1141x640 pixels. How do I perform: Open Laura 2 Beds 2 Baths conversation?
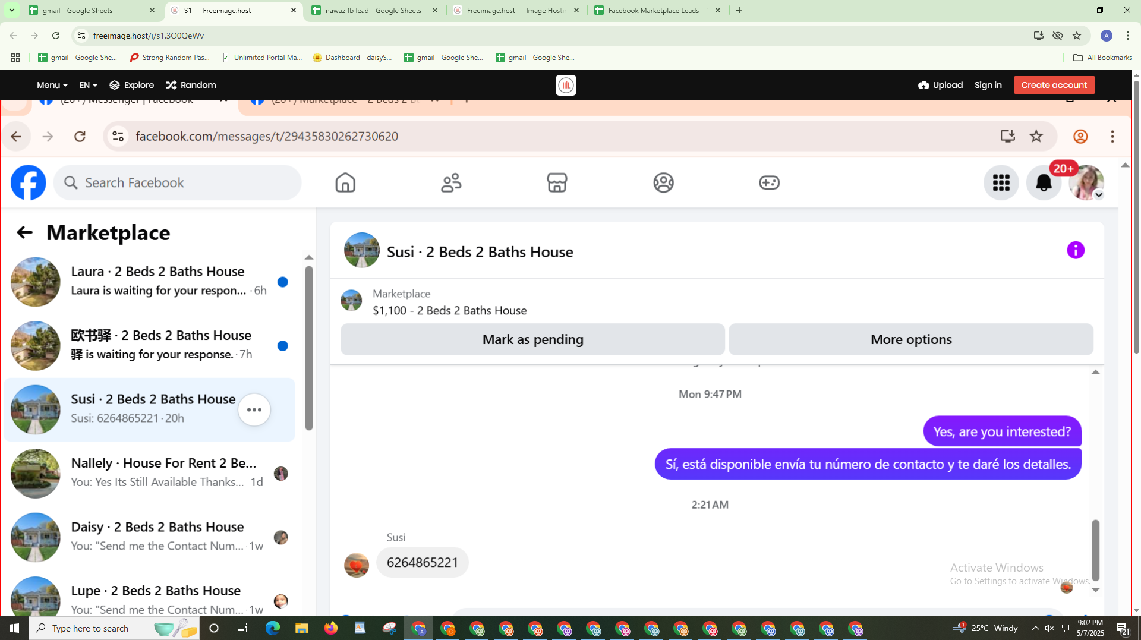[149, 282]
